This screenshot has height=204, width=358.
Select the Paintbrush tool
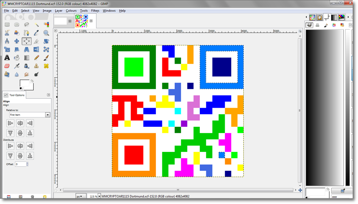pos(46,58)
